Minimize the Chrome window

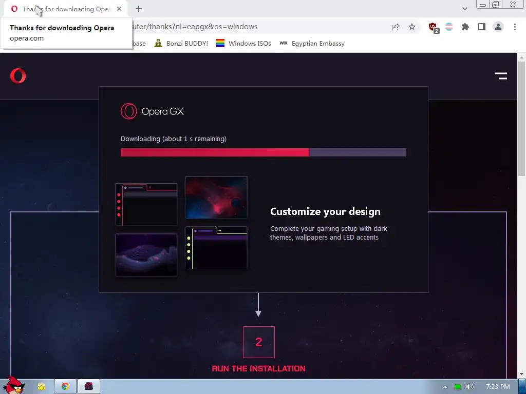pyautogui.click(x=483, y=5)
